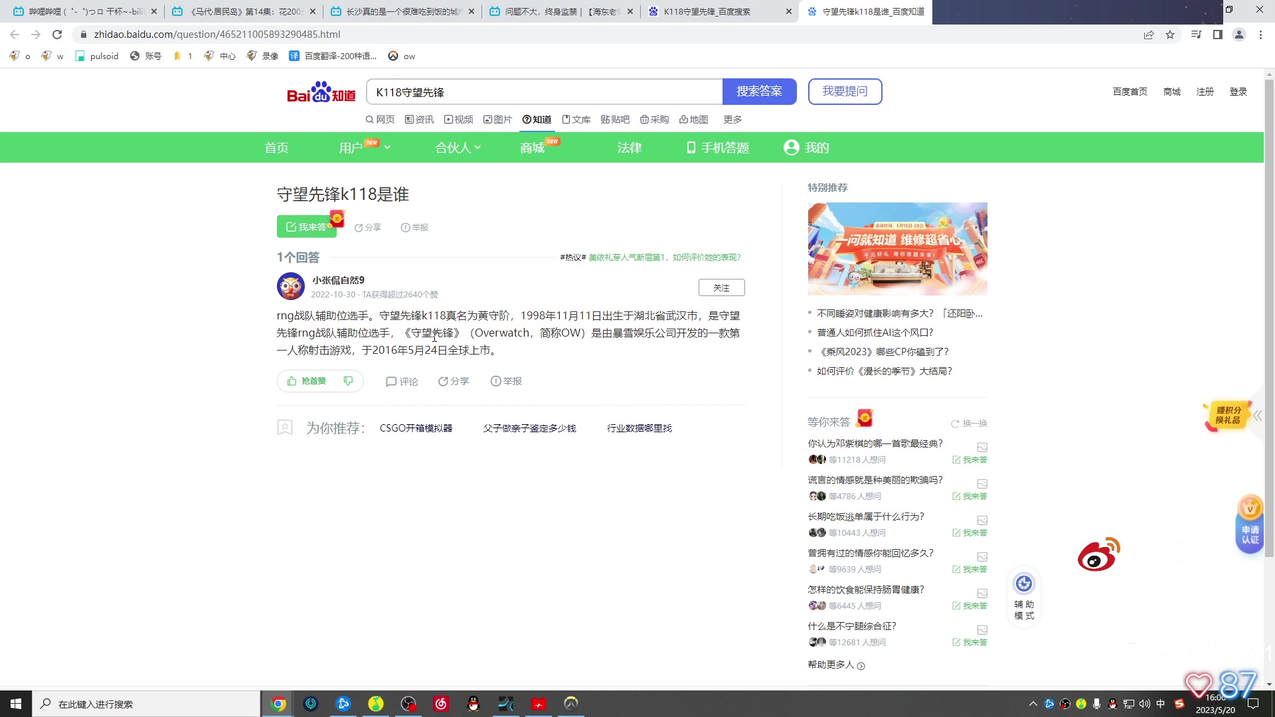Click the 登录 link at top right
1275x717 pixels.
pos(1238,92)
